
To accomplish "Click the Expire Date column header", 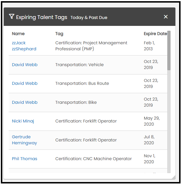I will click(155, 34).
